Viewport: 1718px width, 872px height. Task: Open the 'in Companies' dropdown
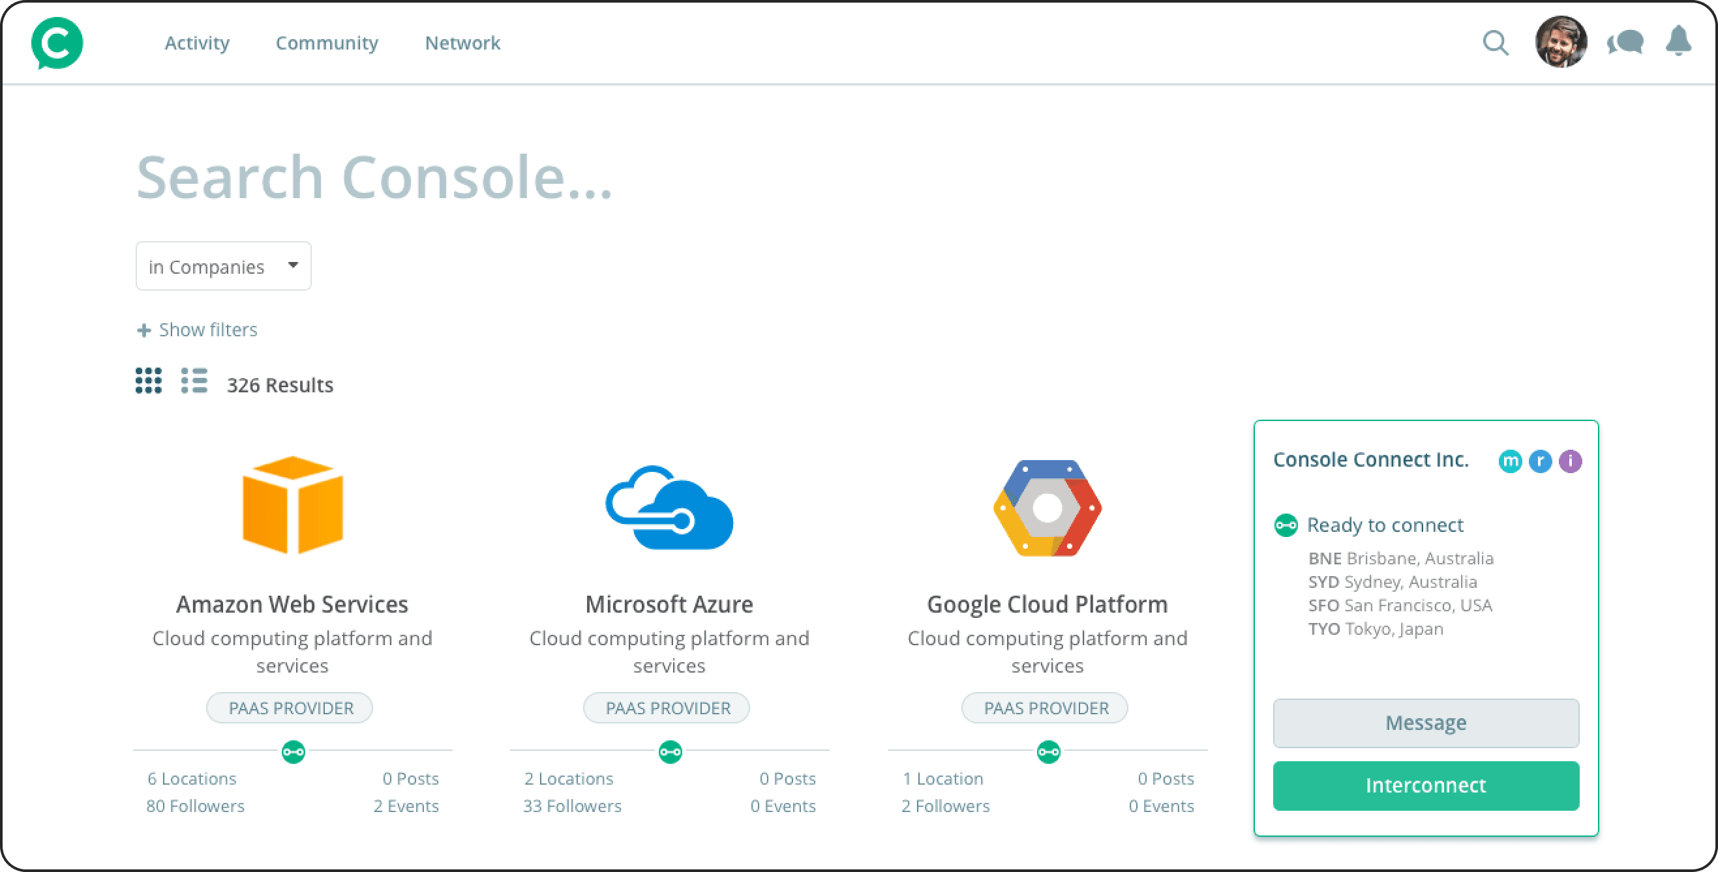pyautogui.click(x=224, y=267)
